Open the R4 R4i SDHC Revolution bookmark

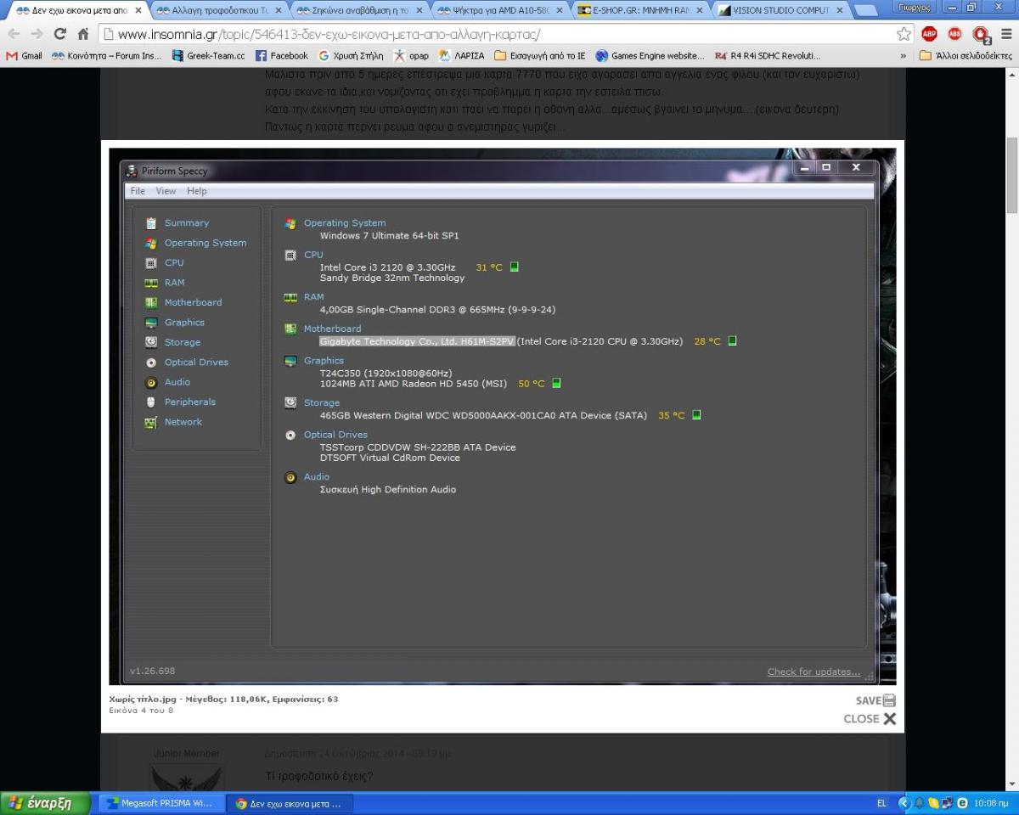pos(768,55)
